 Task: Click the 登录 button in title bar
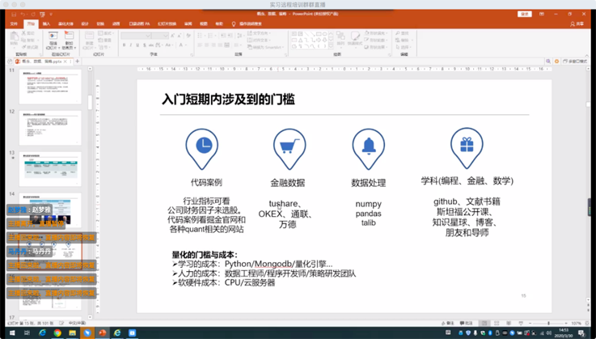tap(525, 14)
